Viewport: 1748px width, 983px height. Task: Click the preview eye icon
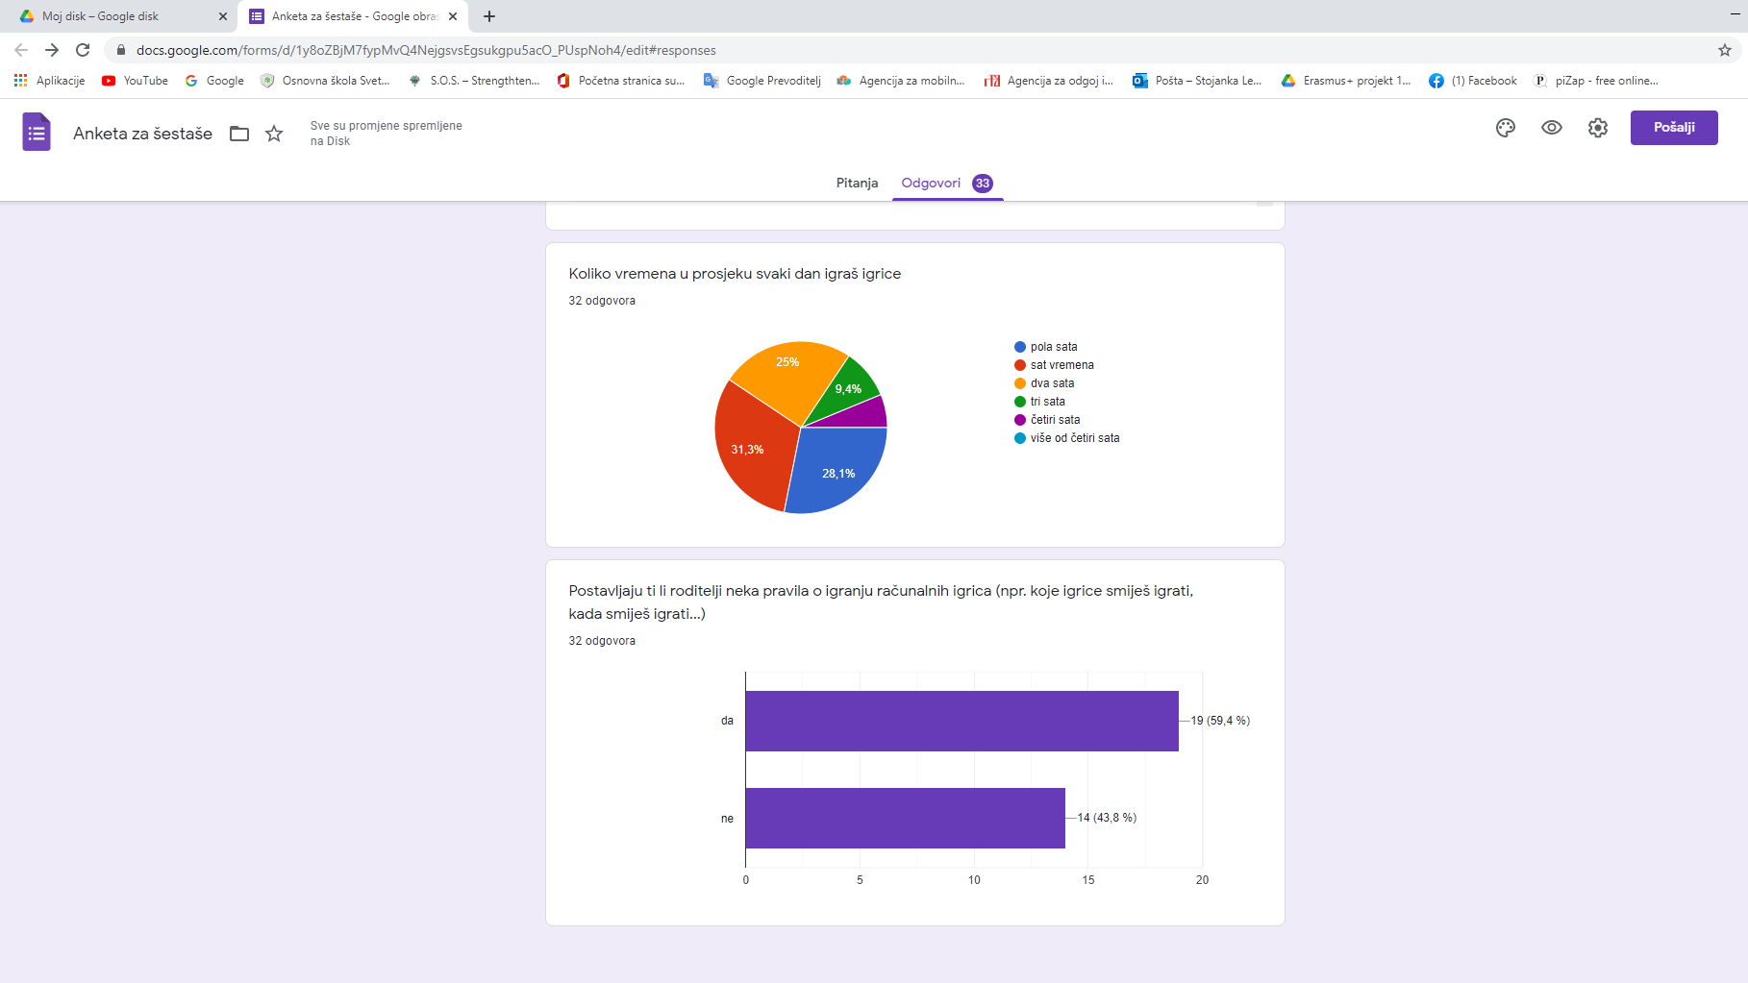(x=1552, y=128)
